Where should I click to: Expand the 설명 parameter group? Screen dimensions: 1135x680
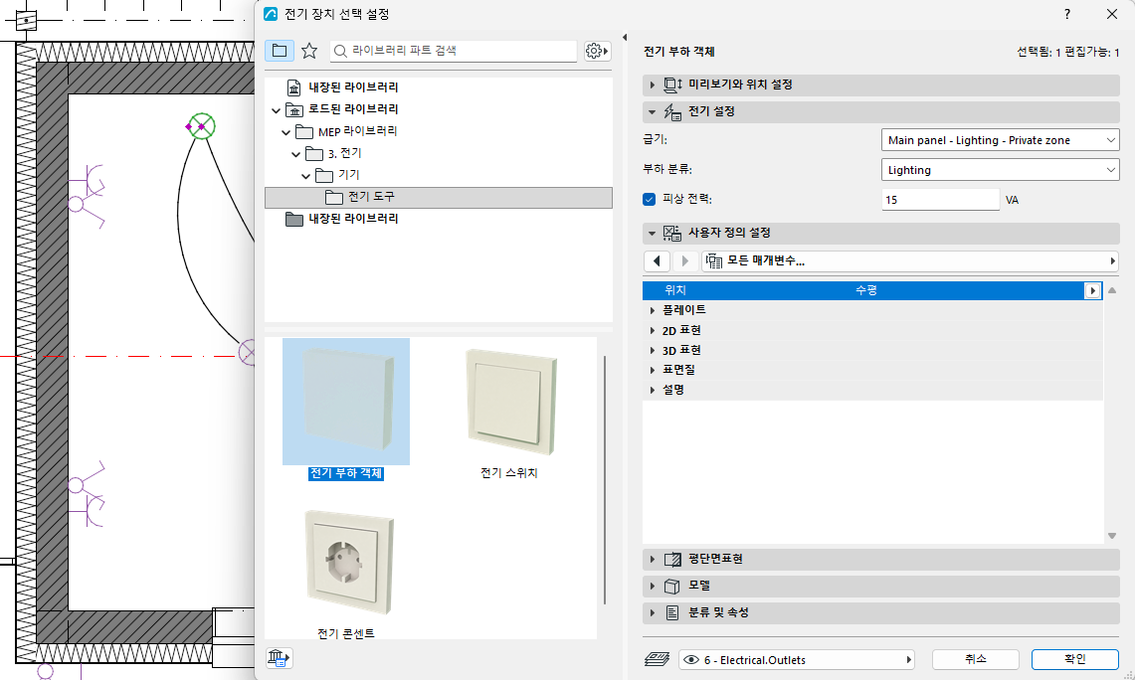pyautogui.click(x=653, y=390)
